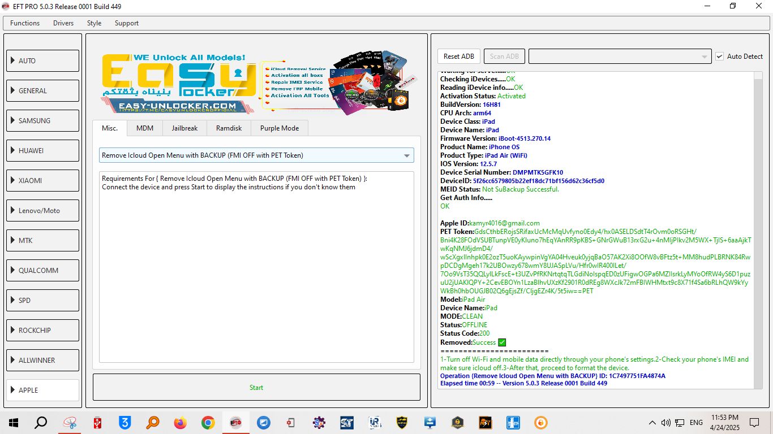Open the blue square taskbar icon
The width and height of the screenshot is (773, 434).
[513, 422]
